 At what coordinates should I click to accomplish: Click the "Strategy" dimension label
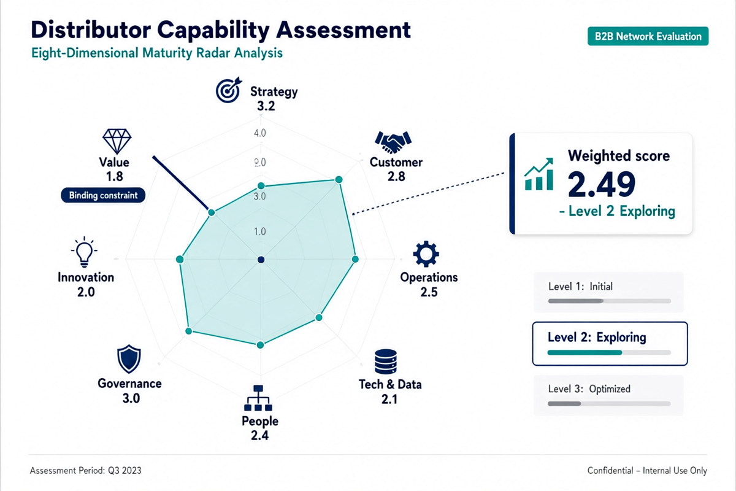[274, 91]
